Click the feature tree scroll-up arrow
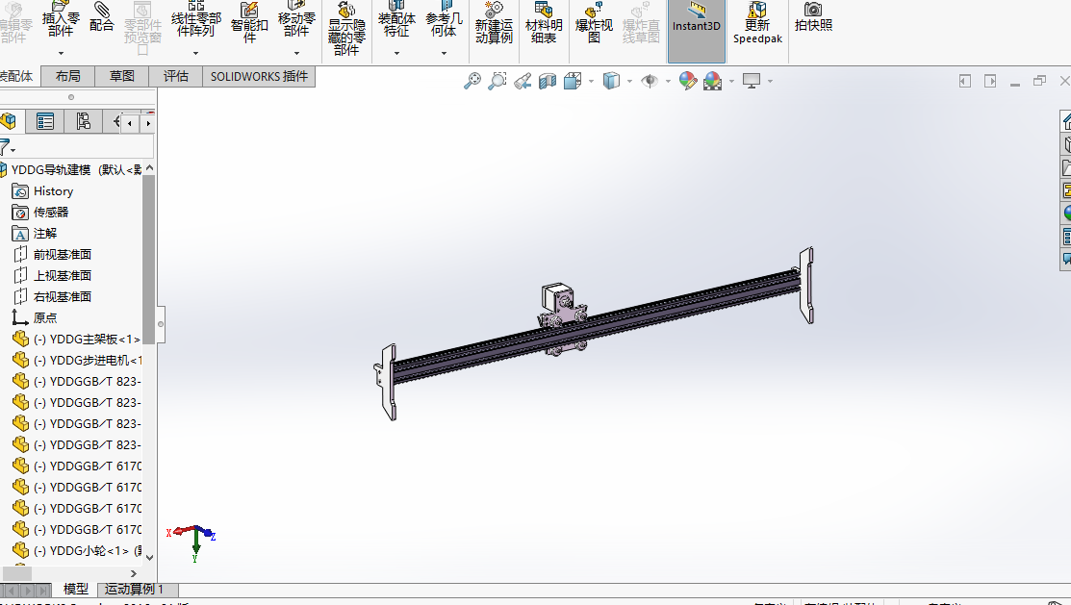The width and height of the screenshot is (1071, 605). tap(149, 168)
